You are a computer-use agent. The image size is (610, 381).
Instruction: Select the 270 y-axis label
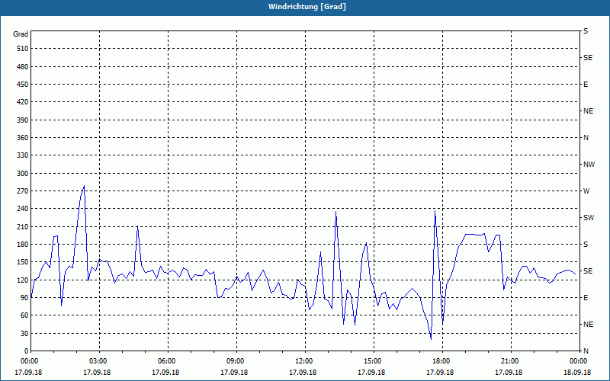(x=23, y=191)
